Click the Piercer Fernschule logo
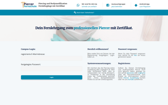 click(x=29, y=5)
